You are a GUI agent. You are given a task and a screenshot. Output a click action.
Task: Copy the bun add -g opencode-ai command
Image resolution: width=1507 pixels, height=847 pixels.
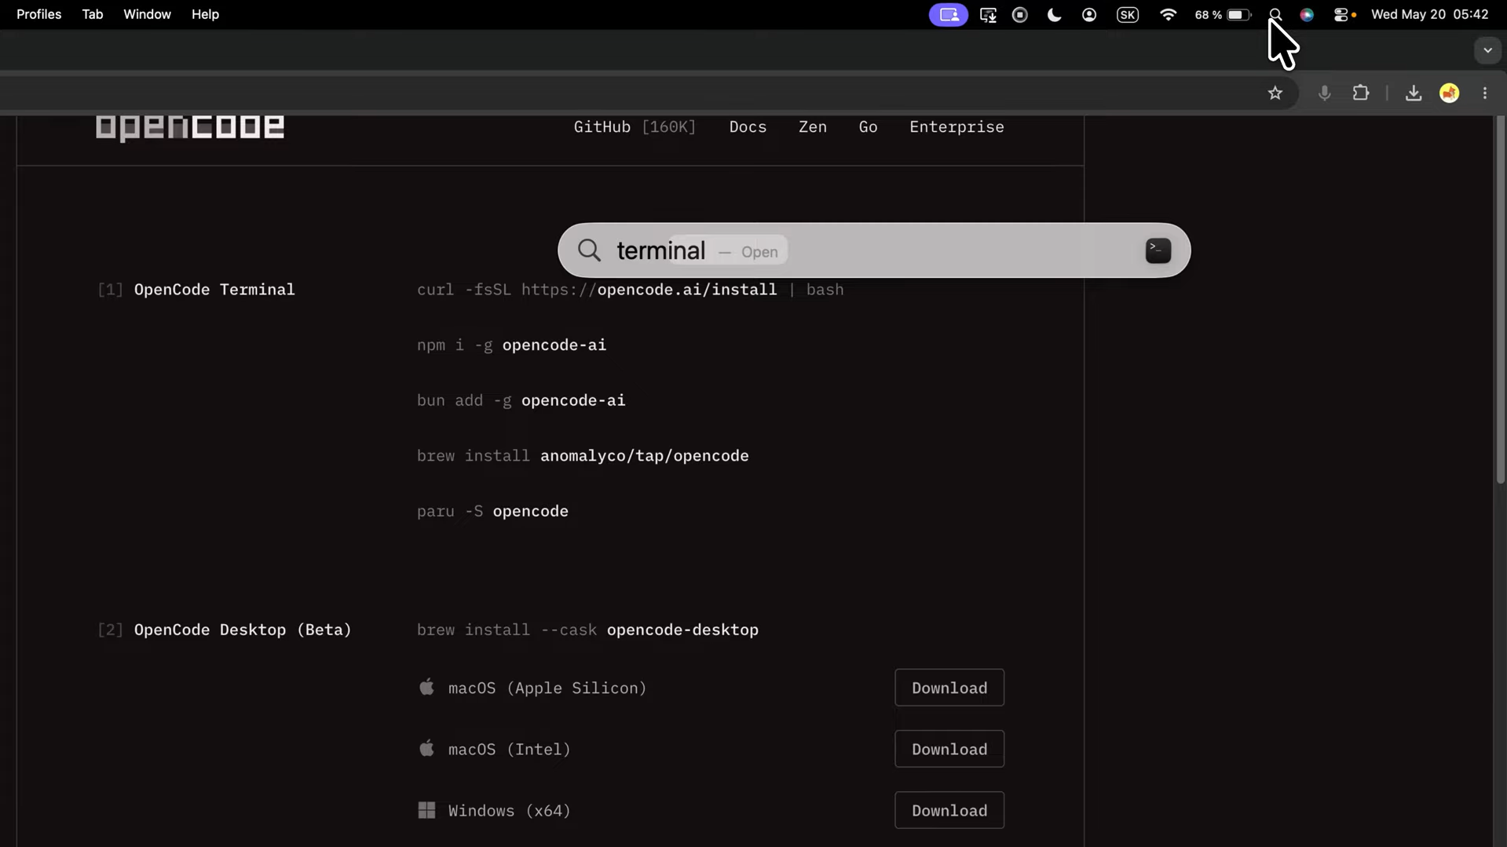pyautogui.click(x=521, y=400)
